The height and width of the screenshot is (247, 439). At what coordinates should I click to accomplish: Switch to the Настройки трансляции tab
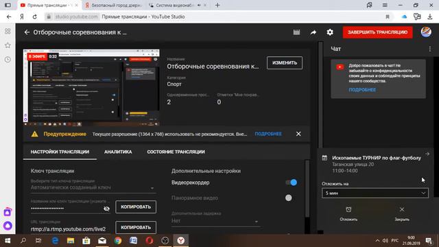click(60, 152)
